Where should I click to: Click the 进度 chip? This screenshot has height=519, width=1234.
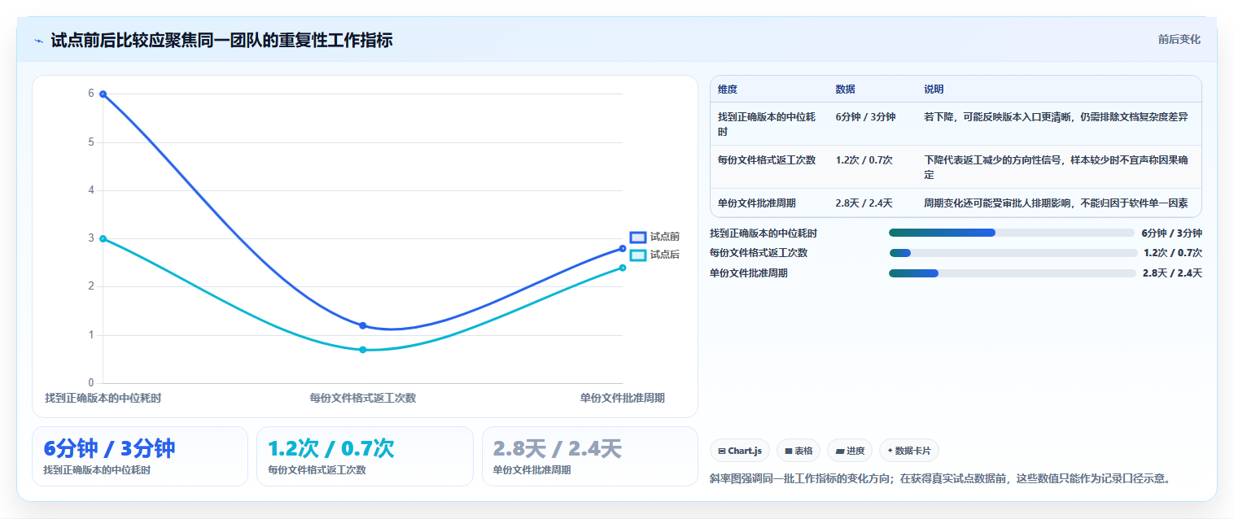coord(849,451)
